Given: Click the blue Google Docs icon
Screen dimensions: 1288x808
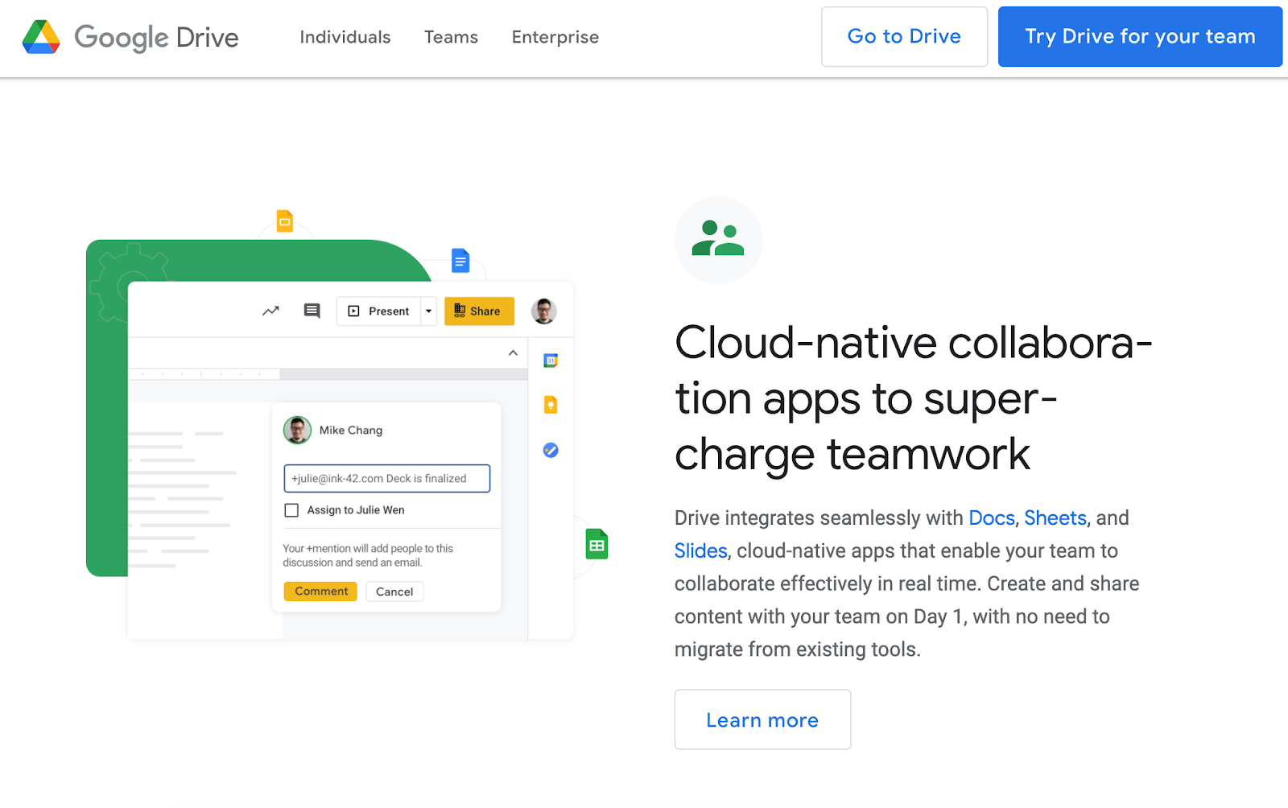Looking at the screenshot, I should tap(460, 261).
